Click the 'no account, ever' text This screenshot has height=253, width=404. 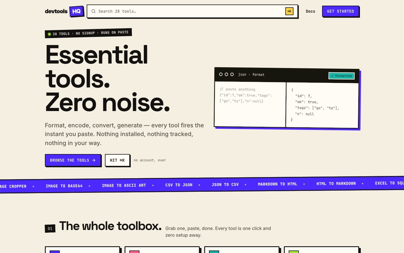[x=150, y=160]
